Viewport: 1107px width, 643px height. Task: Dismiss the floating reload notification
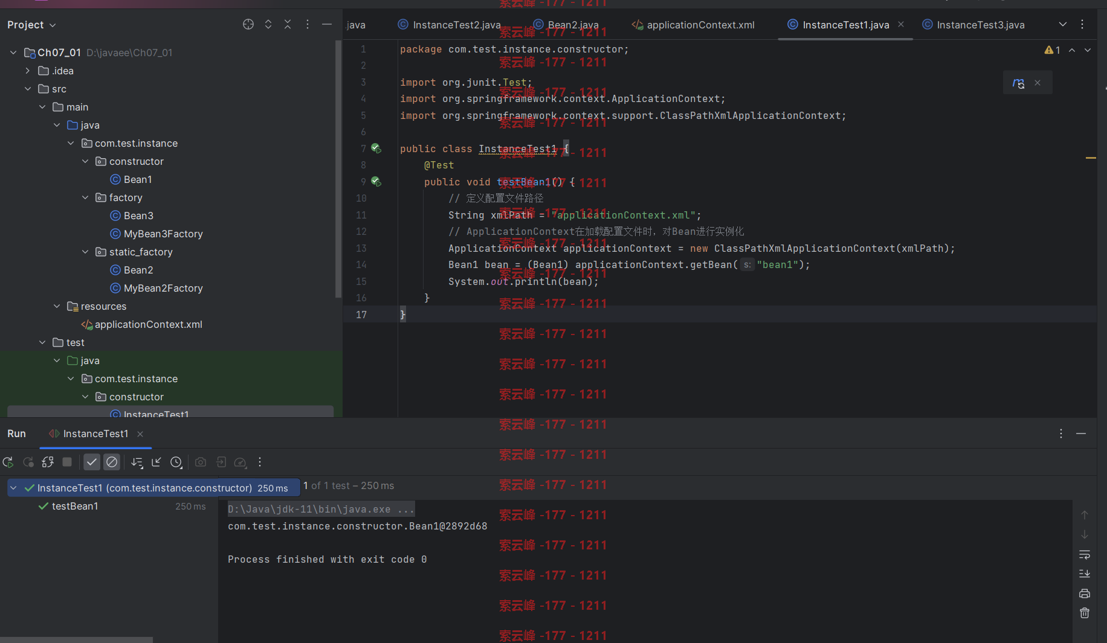click(x=1038, y=83)
